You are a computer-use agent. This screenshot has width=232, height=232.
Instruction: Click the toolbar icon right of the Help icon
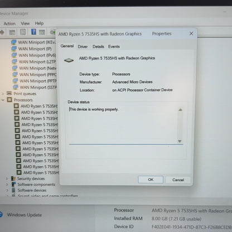tap(42, 32)
